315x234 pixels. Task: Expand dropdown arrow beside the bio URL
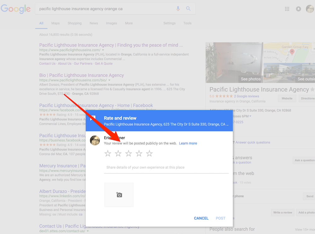tap(110, 80)
